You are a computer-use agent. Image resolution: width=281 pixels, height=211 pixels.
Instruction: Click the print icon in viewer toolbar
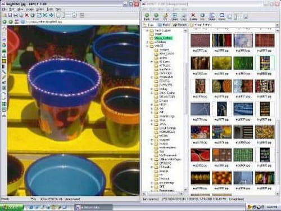coord(16,15)
